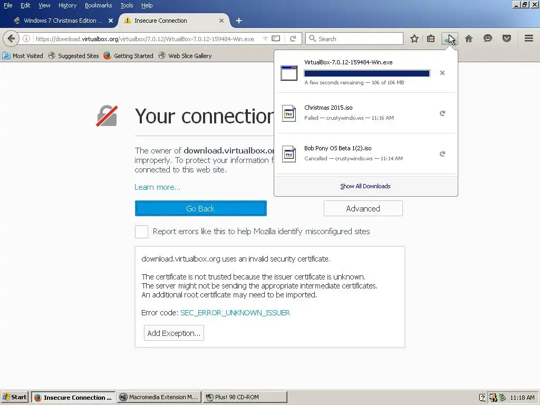Open the Help menu
This screenshot has width=540, height=405.
[147, 5]
